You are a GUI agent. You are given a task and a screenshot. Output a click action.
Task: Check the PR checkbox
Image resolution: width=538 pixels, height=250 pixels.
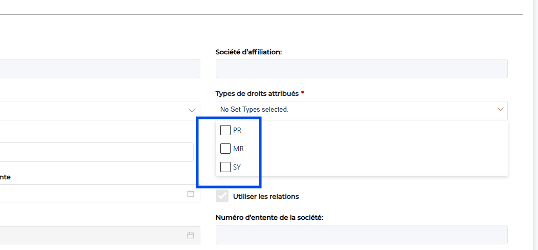[225, 130]
